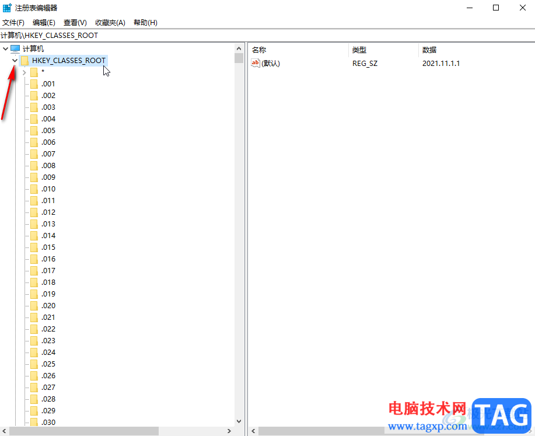Open the 帮助(H) menu
This screenshot has width=535, height=436.
tap(145, 23)
